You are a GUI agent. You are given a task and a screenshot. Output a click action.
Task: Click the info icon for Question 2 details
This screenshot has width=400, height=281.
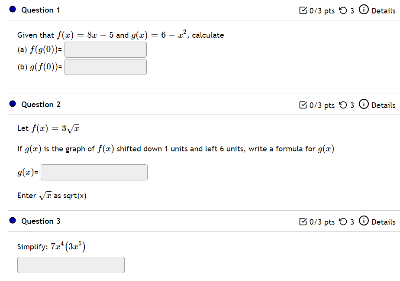[364, 104]
